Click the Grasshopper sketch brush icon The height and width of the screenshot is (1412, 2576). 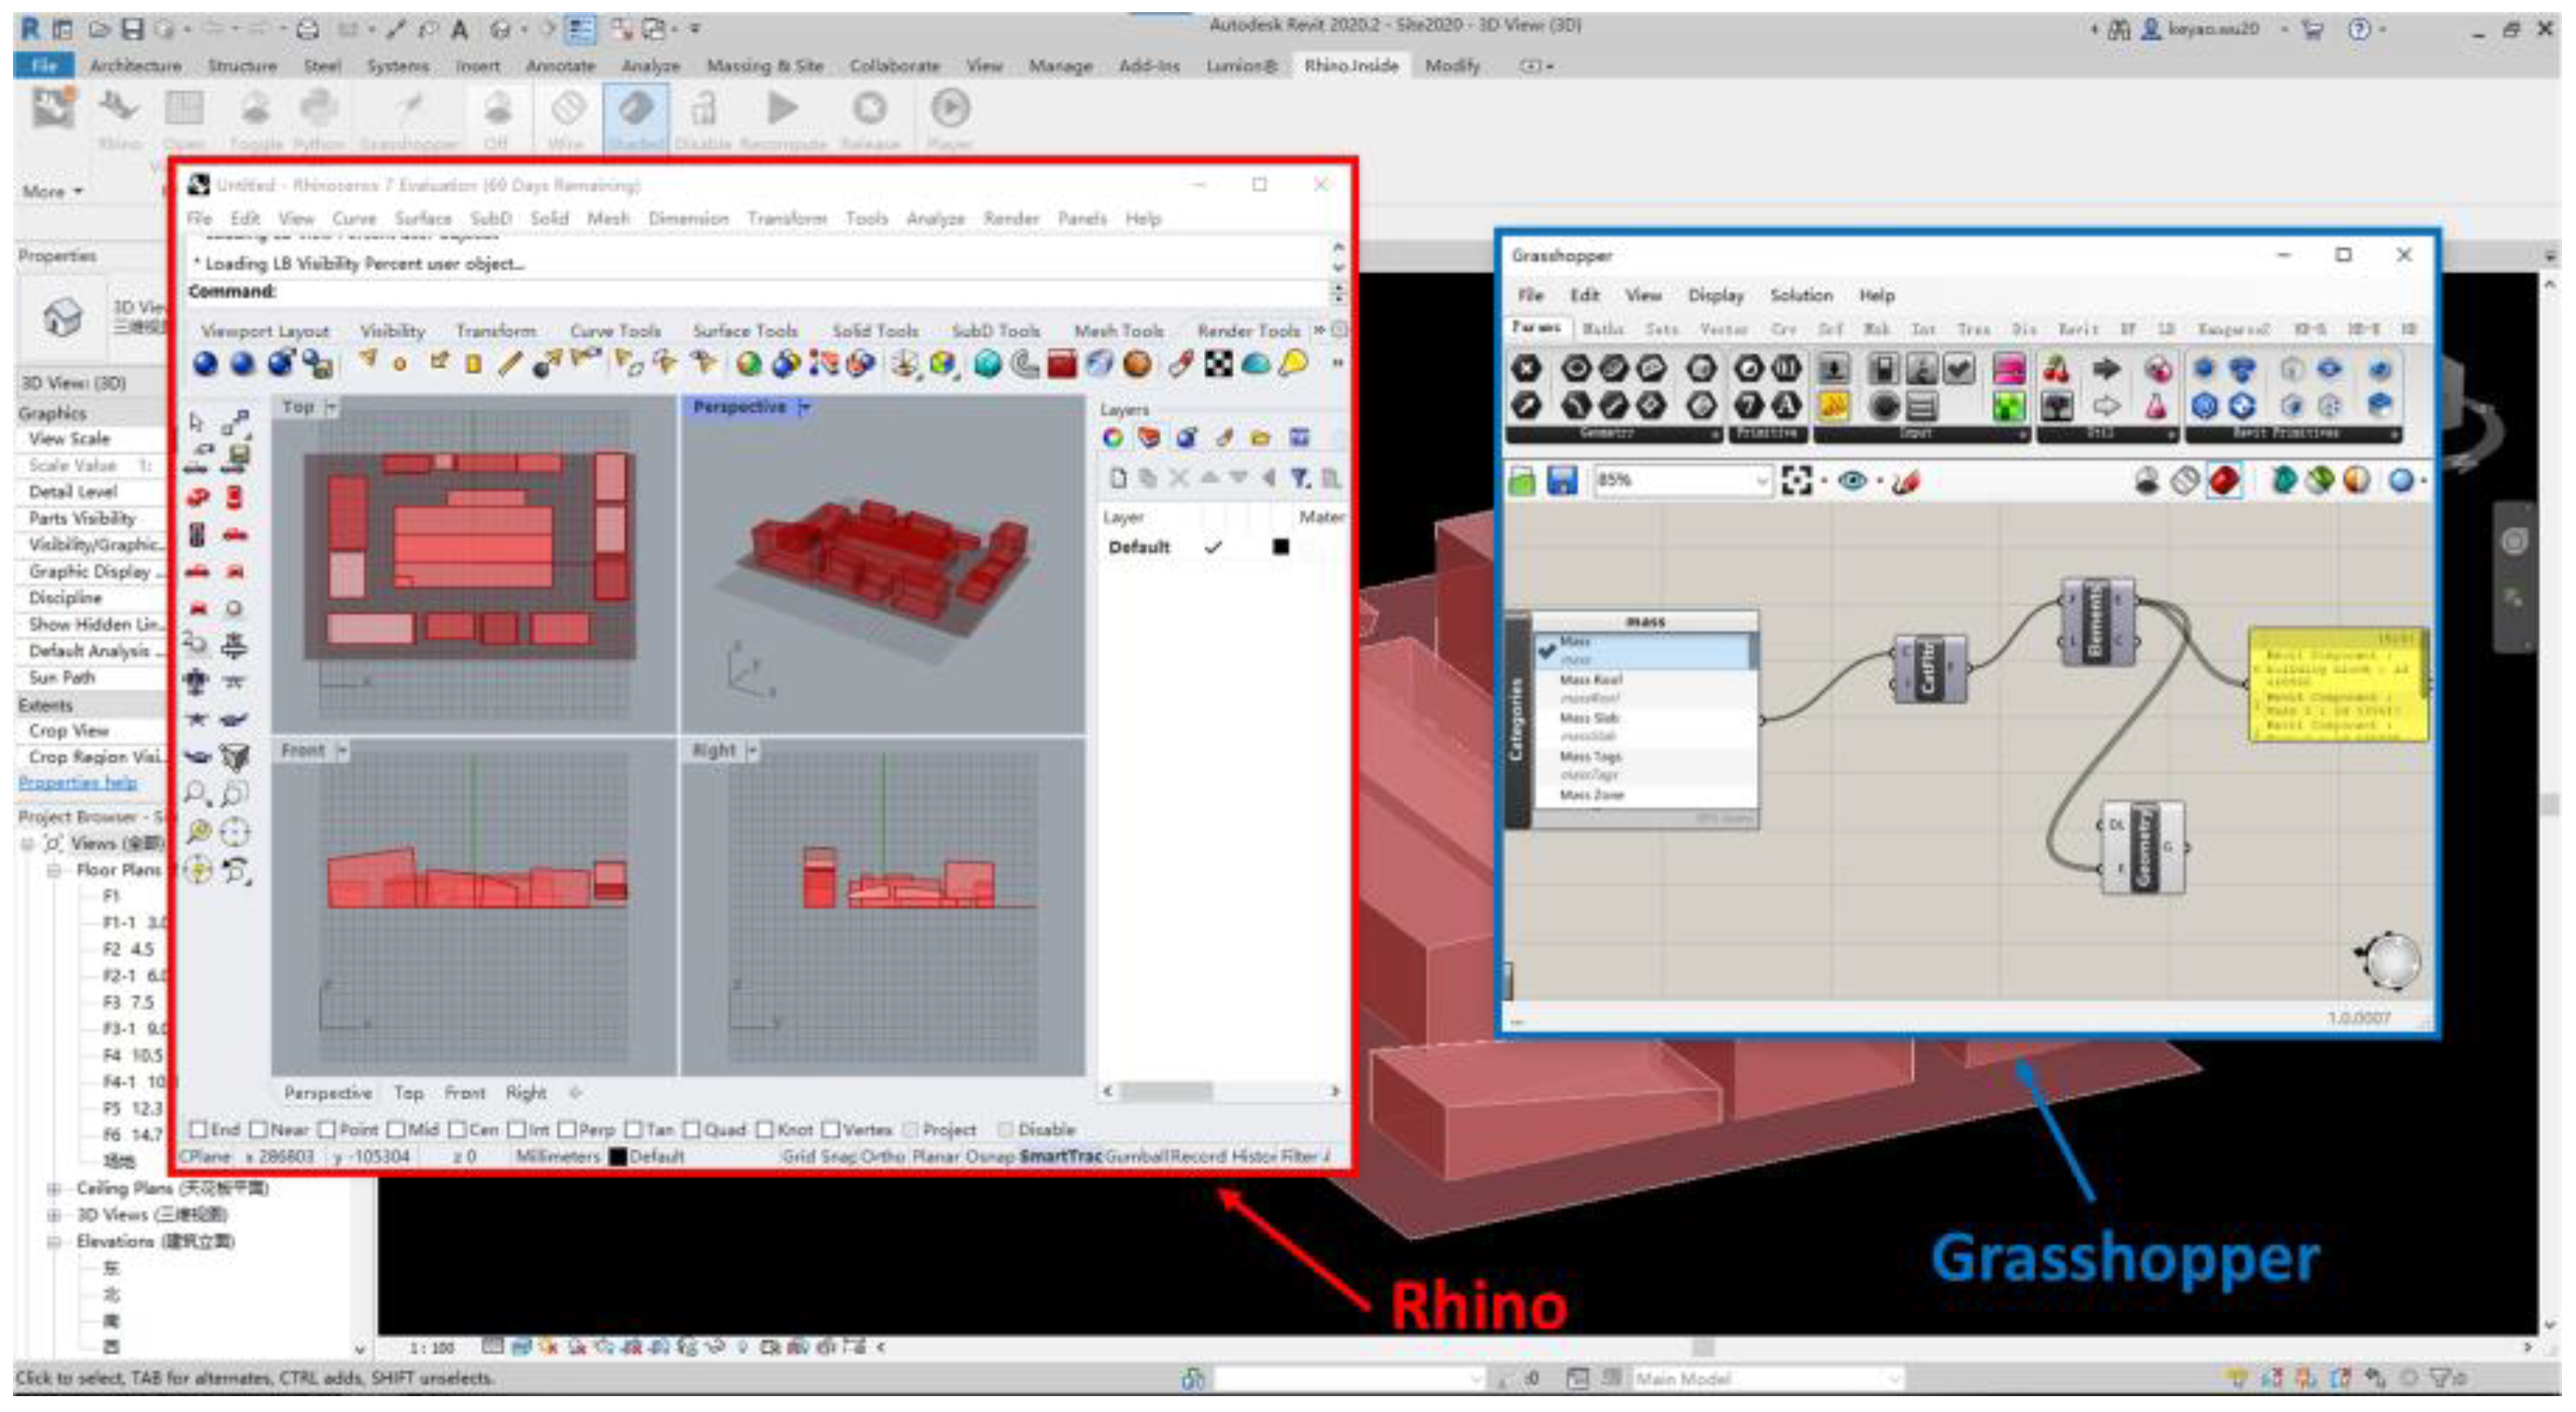point(1906,481)
